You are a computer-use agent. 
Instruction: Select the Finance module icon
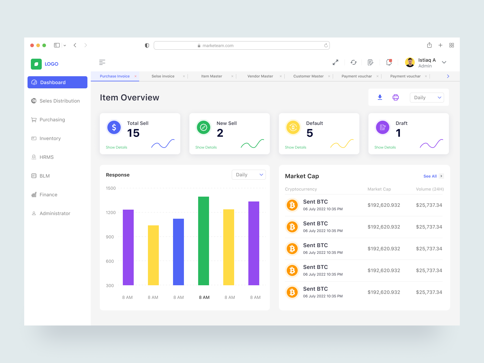pos(34,195)
